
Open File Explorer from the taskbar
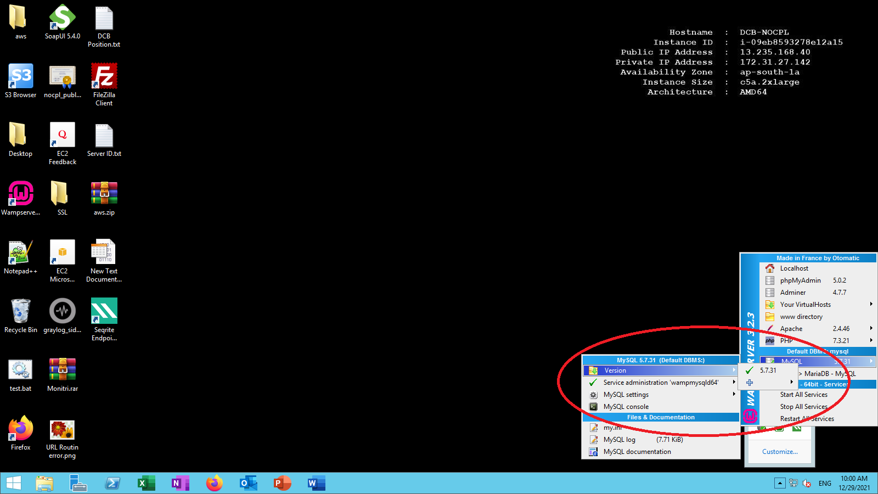coord(44,483)
